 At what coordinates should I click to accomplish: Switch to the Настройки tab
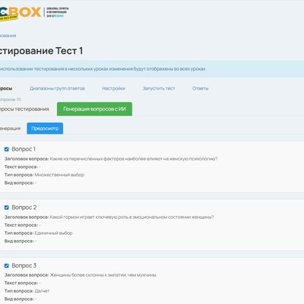(x=113, y=88)
